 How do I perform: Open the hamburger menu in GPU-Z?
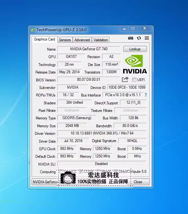coord(147,38)
